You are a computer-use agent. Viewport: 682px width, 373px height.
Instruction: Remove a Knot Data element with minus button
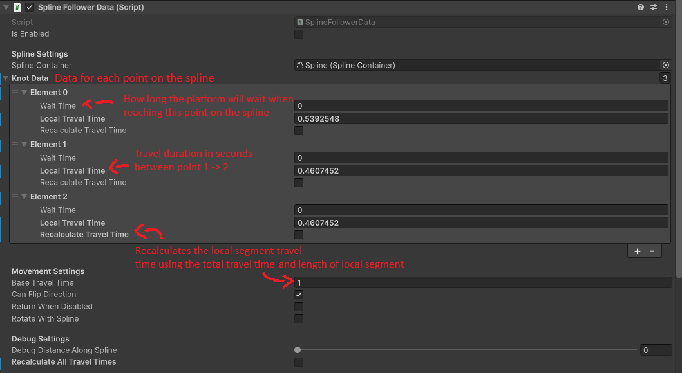click(652, 251)
